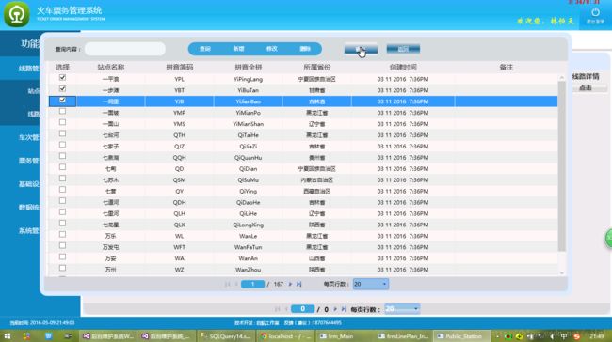Screen dimensions: 612x342
Task: Open first Visual Studio taskbar item
Action: click(108, 335)
